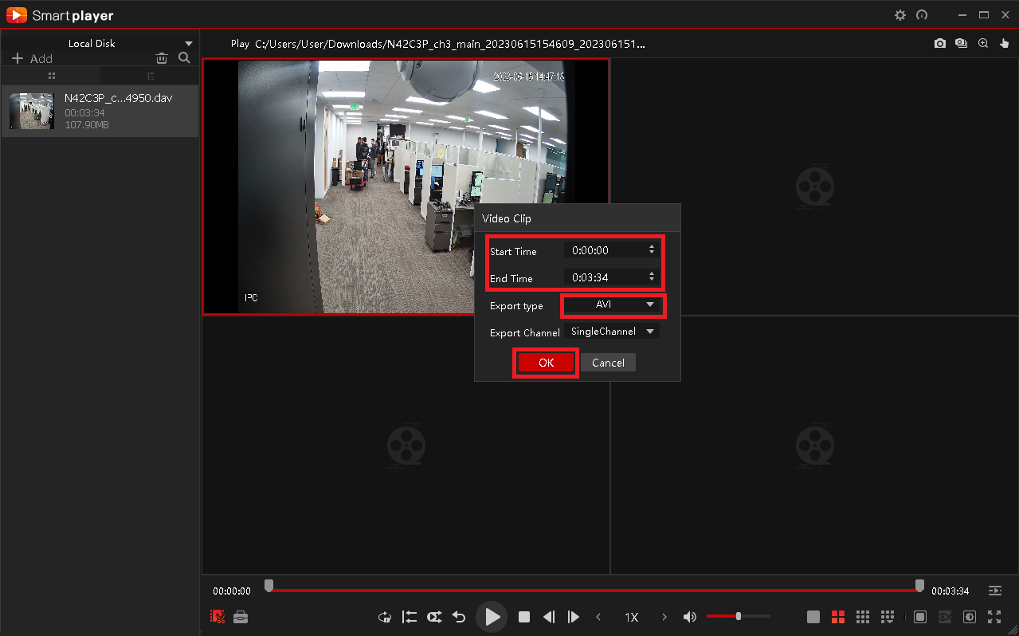Mute audio with the speaker icon

click(x=690, y=617)
